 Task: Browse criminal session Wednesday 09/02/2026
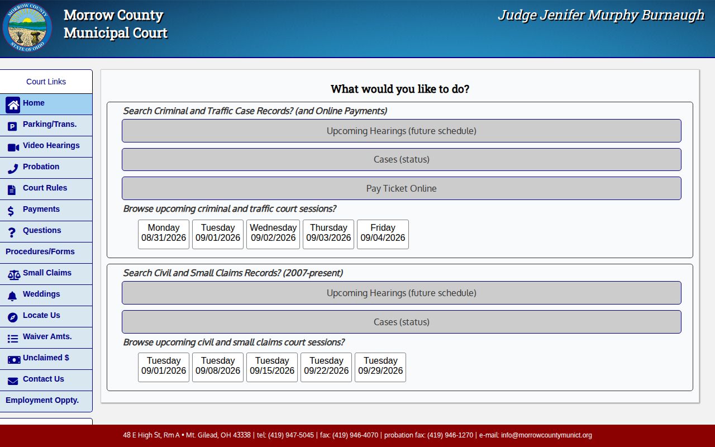pyautogui.click(x=273, y=234)
